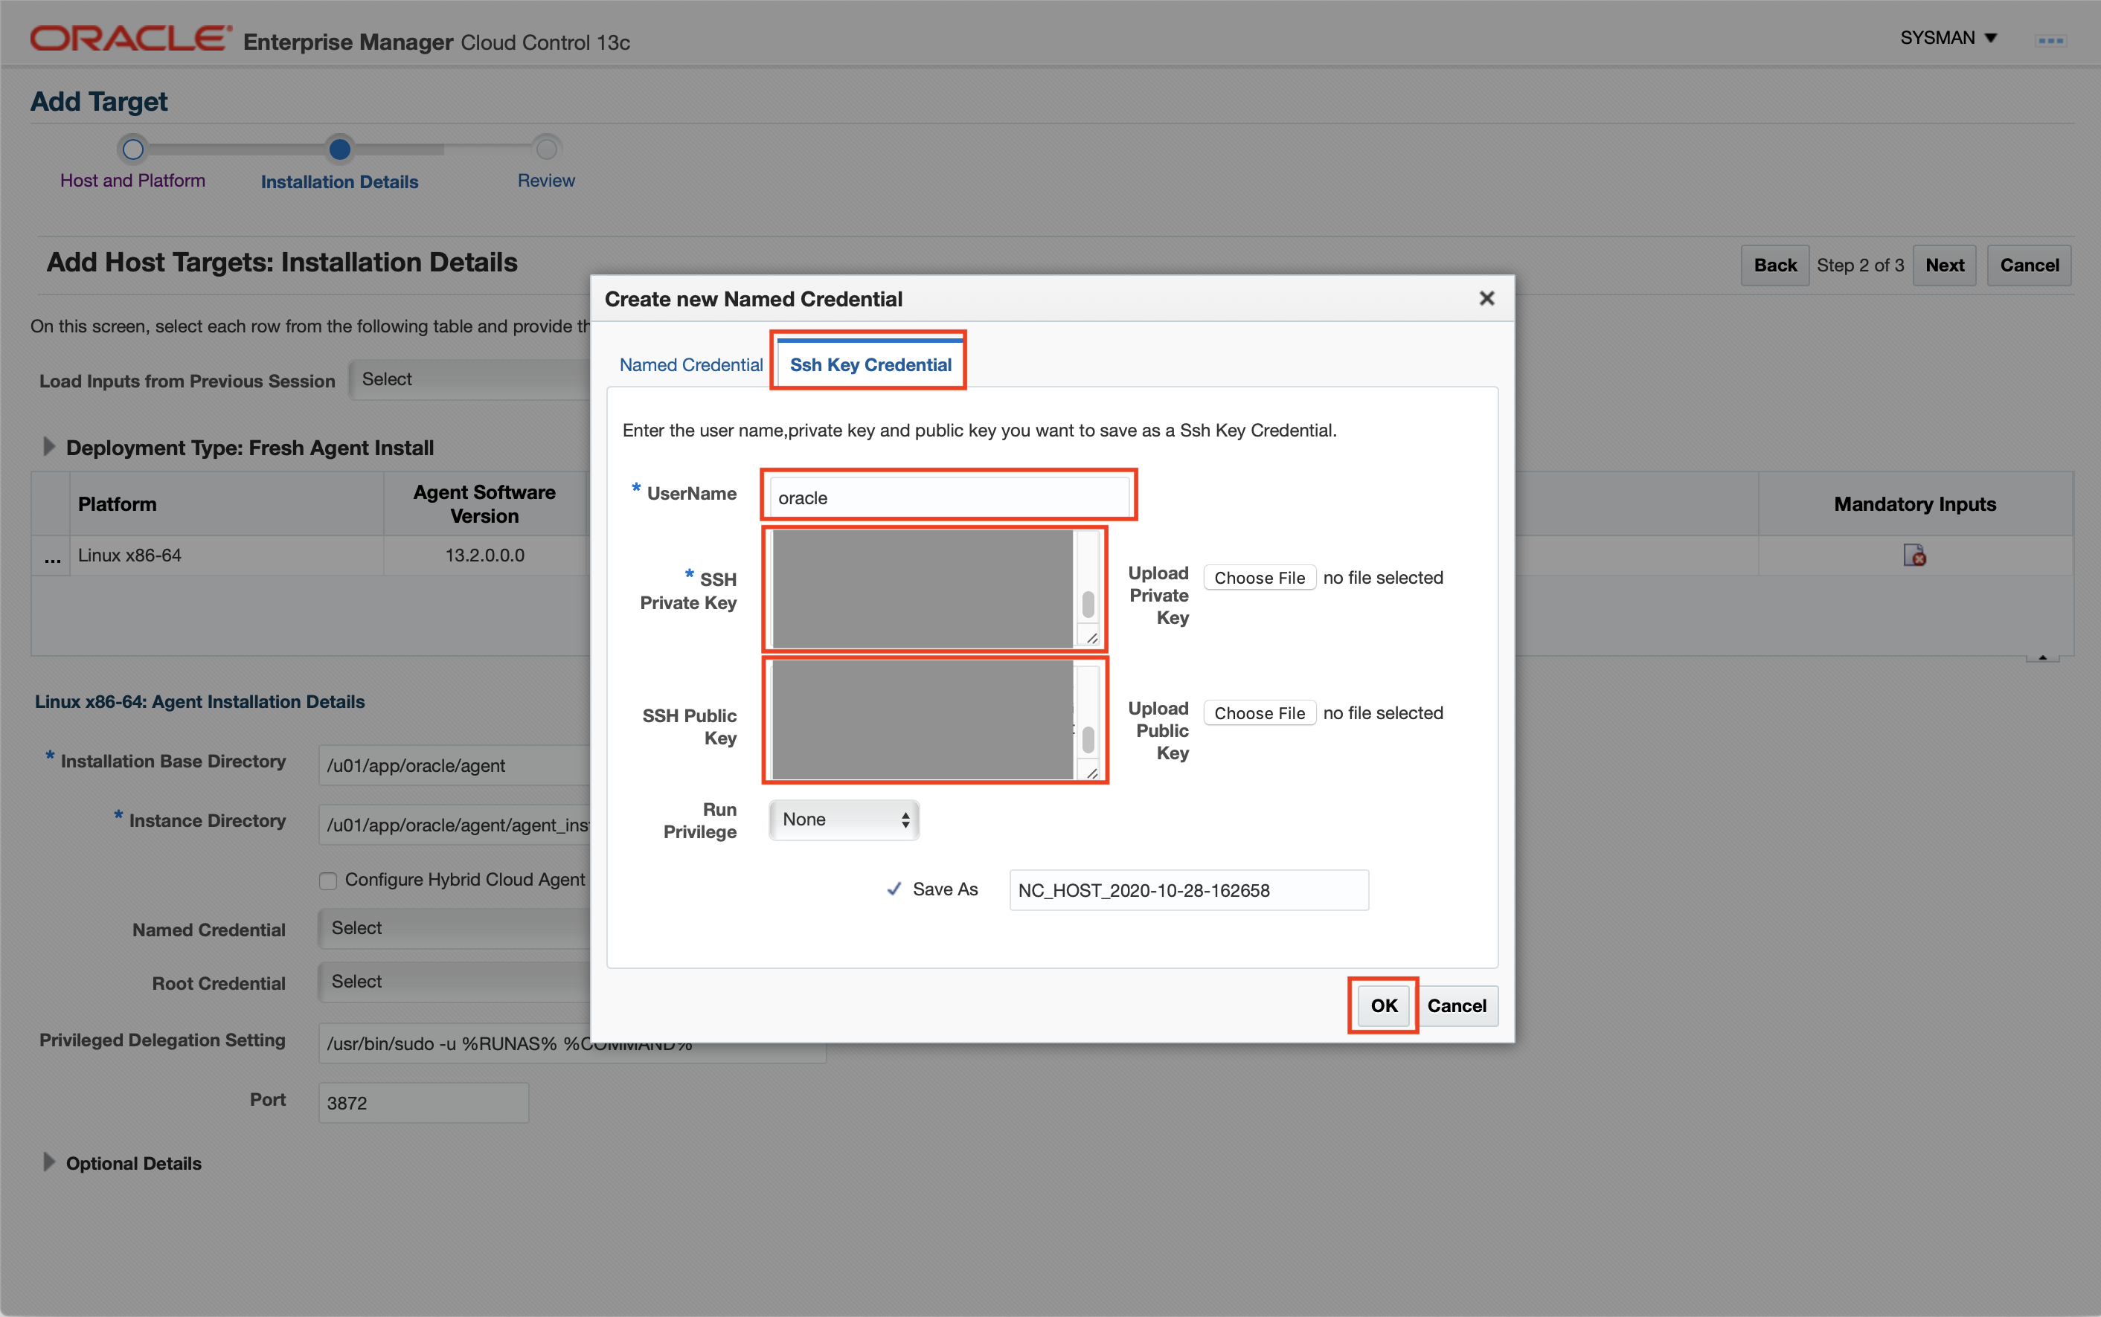Open the Run Privilege dropdown

tap(844, 819)
